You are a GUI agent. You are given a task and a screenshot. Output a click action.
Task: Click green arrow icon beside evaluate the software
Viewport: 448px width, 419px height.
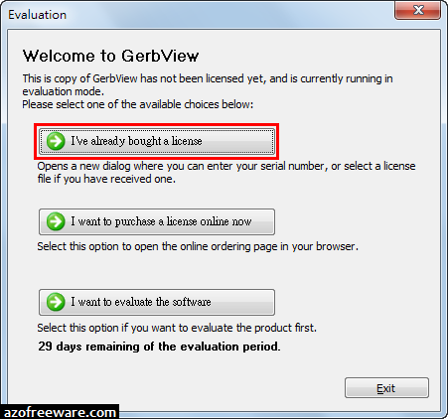[x=56, y=302]
